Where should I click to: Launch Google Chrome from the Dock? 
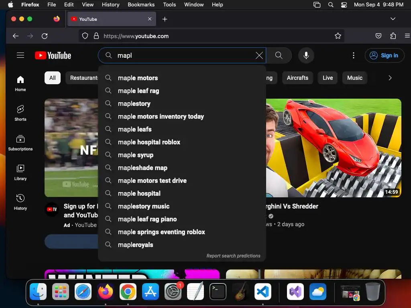point(128,291)
